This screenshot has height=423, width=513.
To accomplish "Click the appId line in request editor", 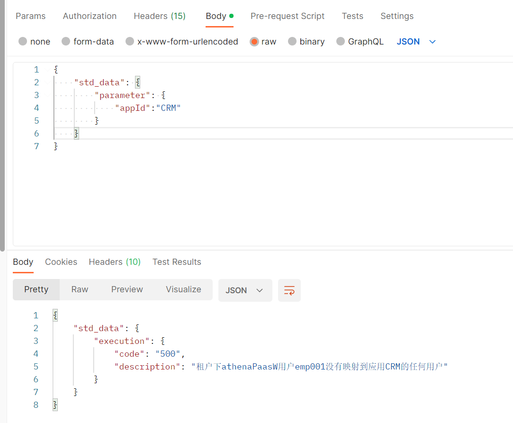I will 148,108.
